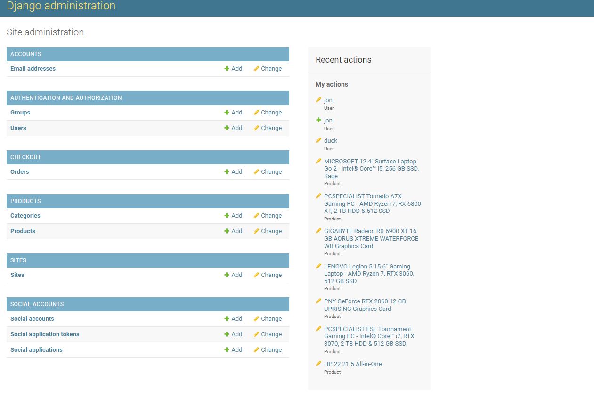Image resolution: width=594 pixels, height=398 pixels.
Task: Change Social accounts entries
Action: (x=268, y=319)
